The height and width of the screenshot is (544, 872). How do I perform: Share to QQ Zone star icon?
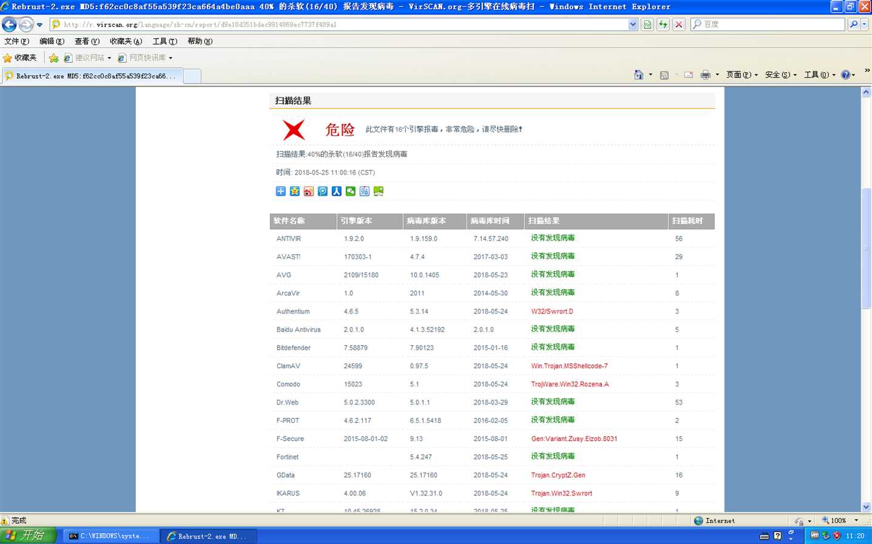294,191
